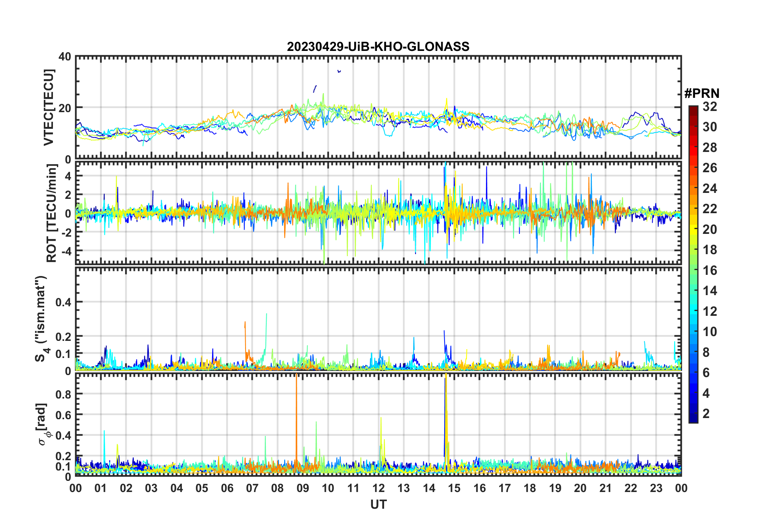Click the dark red top of the PRN colorbar
This screenshot has width=757, height=529.
coord(693,109)
